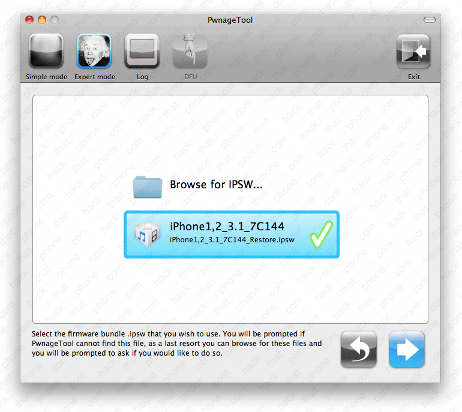Switch to Simple mode icon
The height and width of the screenshot is (412, 462).
[x=46, y=52]
